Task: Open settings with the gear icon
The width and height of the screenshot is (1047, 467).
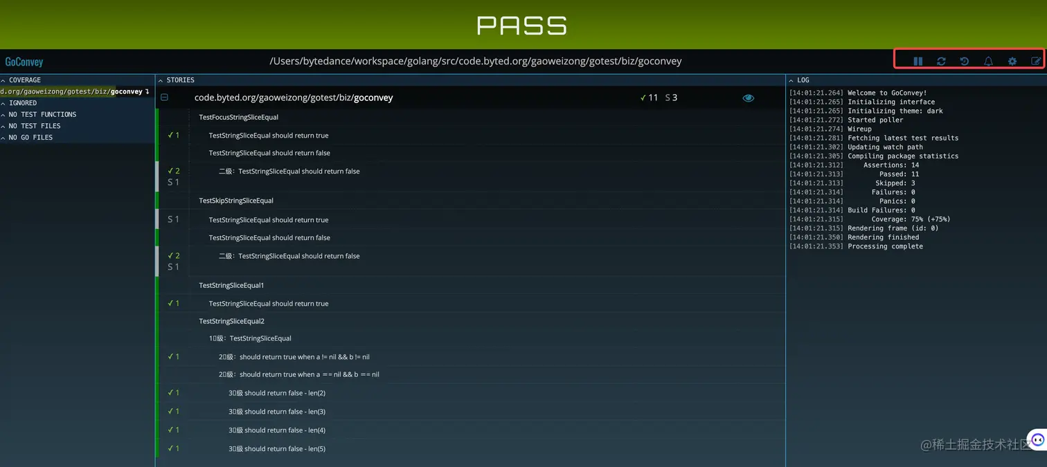Action: pos(1012,61)
